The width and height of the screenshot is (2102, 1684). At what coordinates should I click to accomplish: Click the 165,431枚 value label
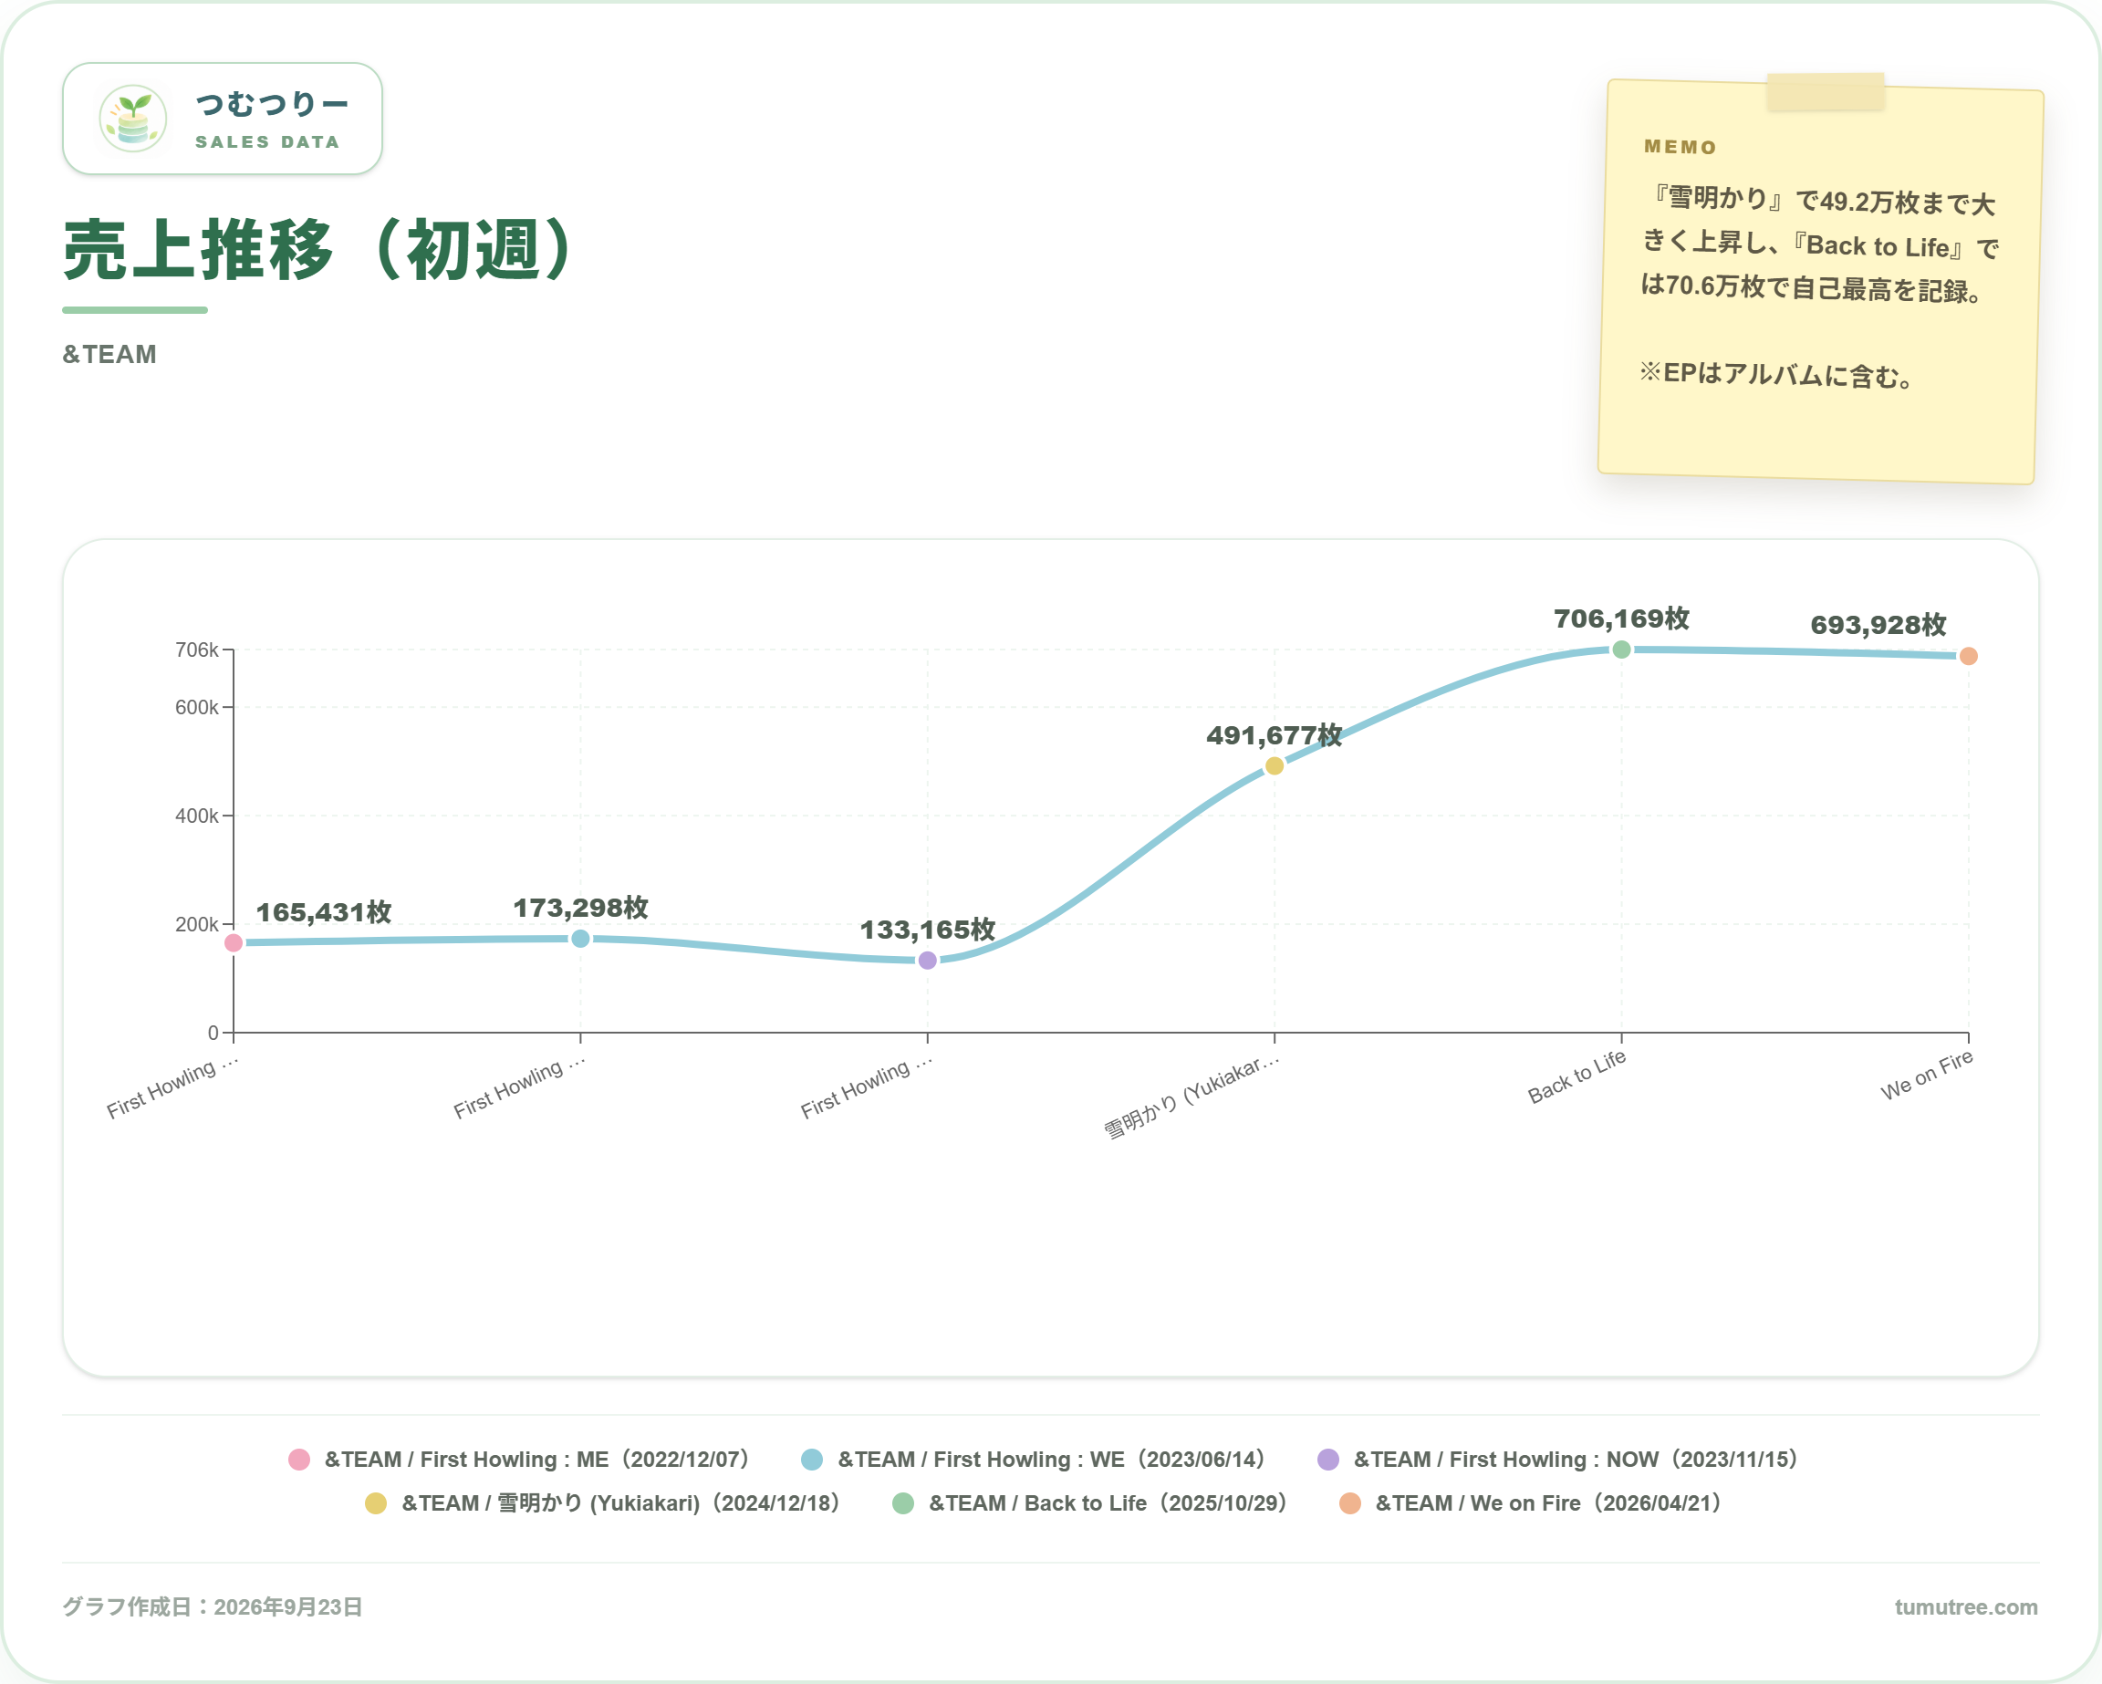324,912
